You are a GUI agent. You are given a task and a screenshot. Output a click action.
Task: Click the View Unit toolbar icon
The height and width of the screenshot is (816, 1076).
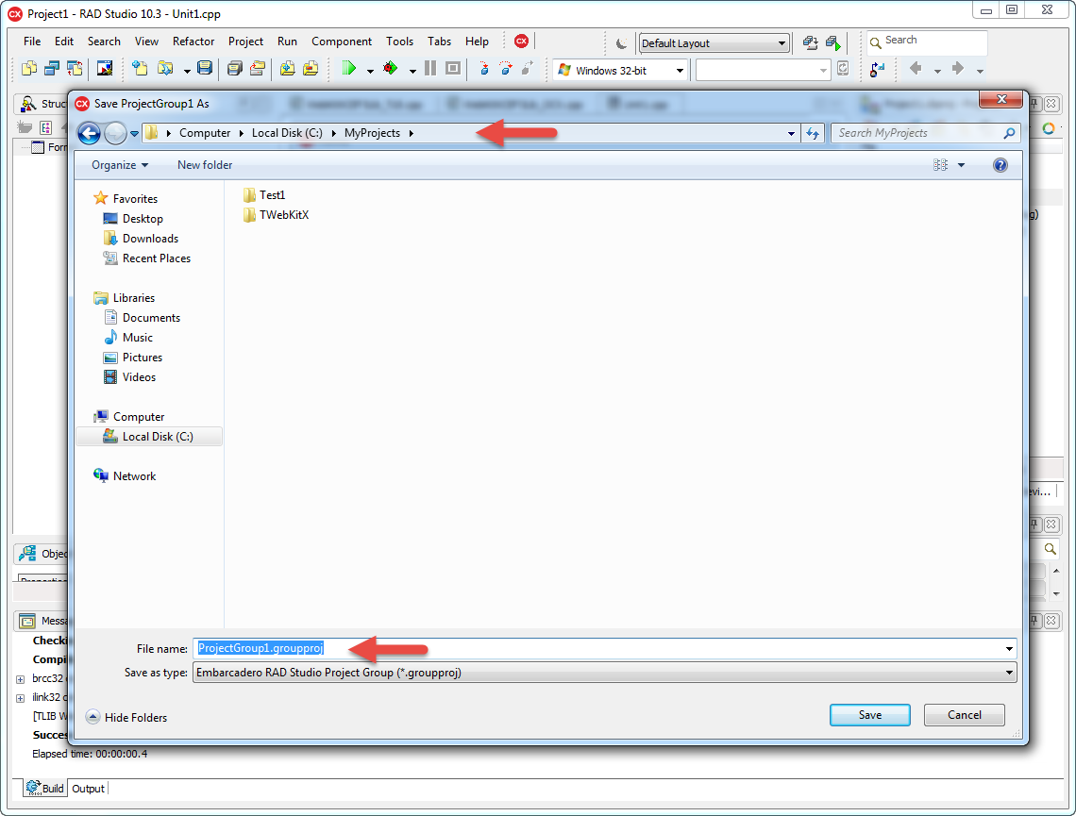(x=29, y=69)
